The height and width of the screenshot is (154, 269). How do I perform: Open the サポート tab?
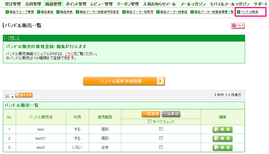(261, 4)
